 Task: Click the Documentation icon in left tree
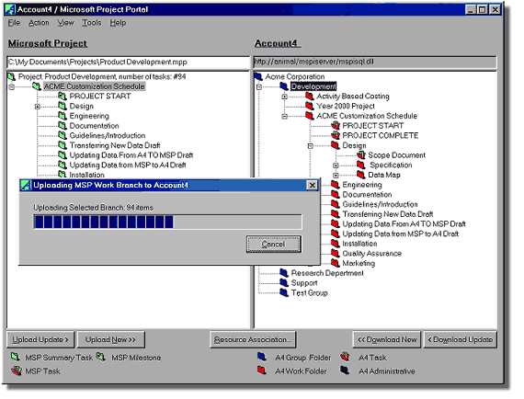click(x=63, y=126)
